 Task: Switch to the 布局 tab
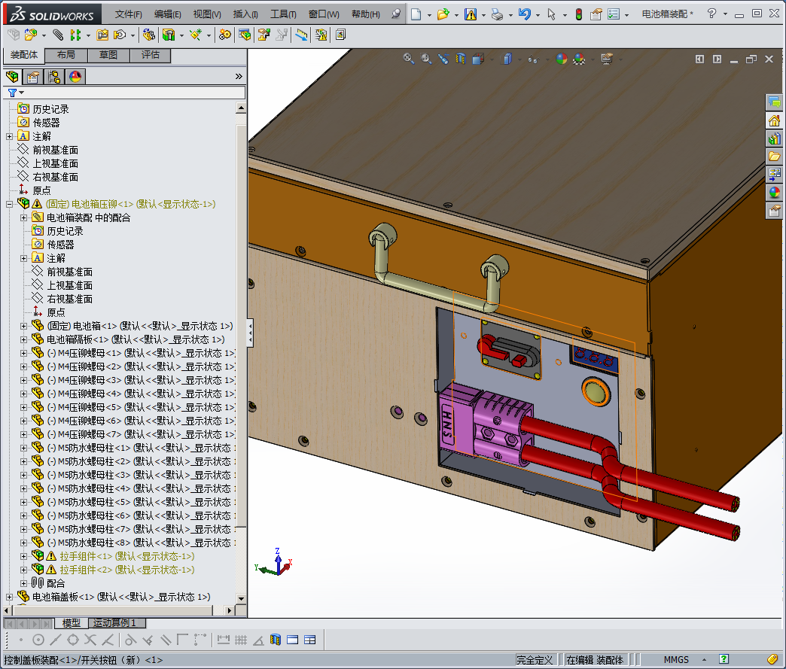(66, 55)
